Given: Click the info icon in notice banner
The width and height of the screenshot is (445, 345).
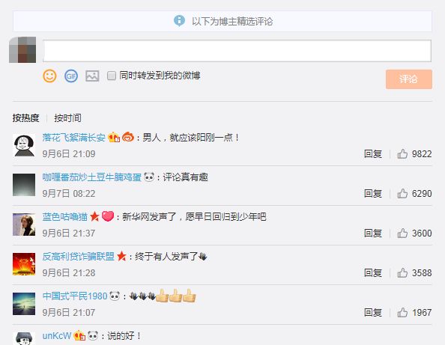Looking at the screenshot, I should click(179, 21).
